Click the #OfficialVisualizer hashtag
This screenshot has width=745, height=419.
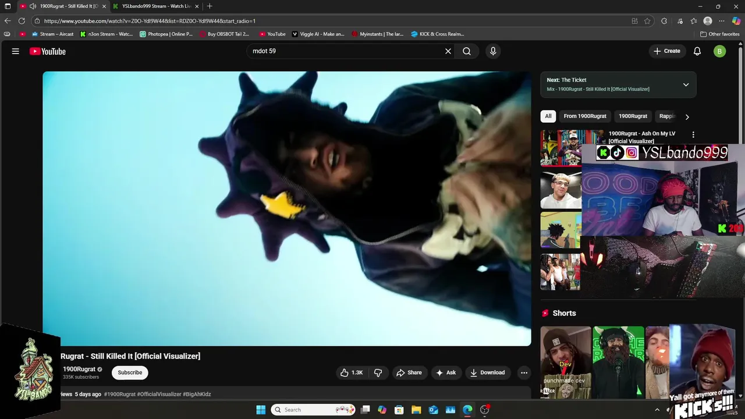(159, 394)
